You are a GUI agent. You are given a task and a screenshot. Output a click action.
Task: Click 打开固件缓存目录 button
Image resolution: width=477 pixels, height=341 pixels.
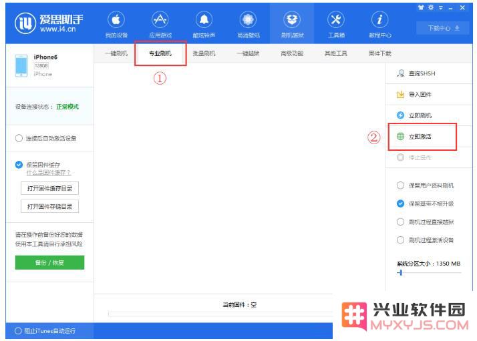(x=49, y=188)
